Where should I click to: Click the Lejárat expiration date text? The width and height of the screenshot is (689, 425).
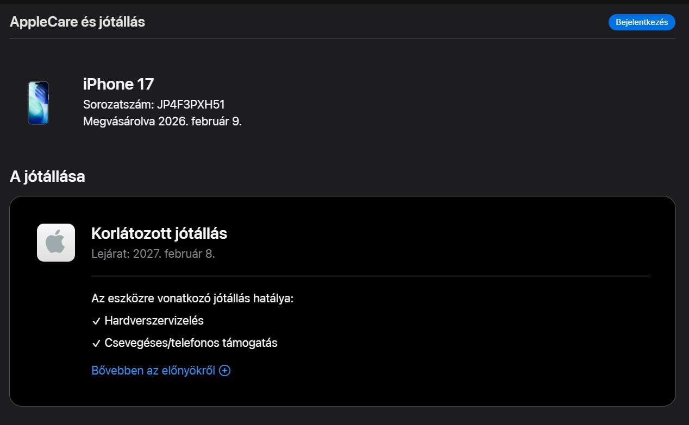pos(153,253)
